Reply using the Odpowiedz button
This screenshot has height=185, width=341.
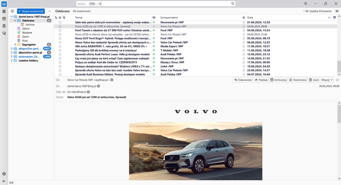(242, 79)
